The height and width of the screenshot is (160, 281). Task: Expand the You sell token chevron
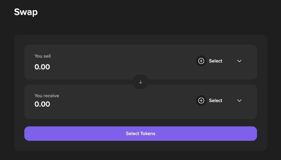(x=239, y=61)
